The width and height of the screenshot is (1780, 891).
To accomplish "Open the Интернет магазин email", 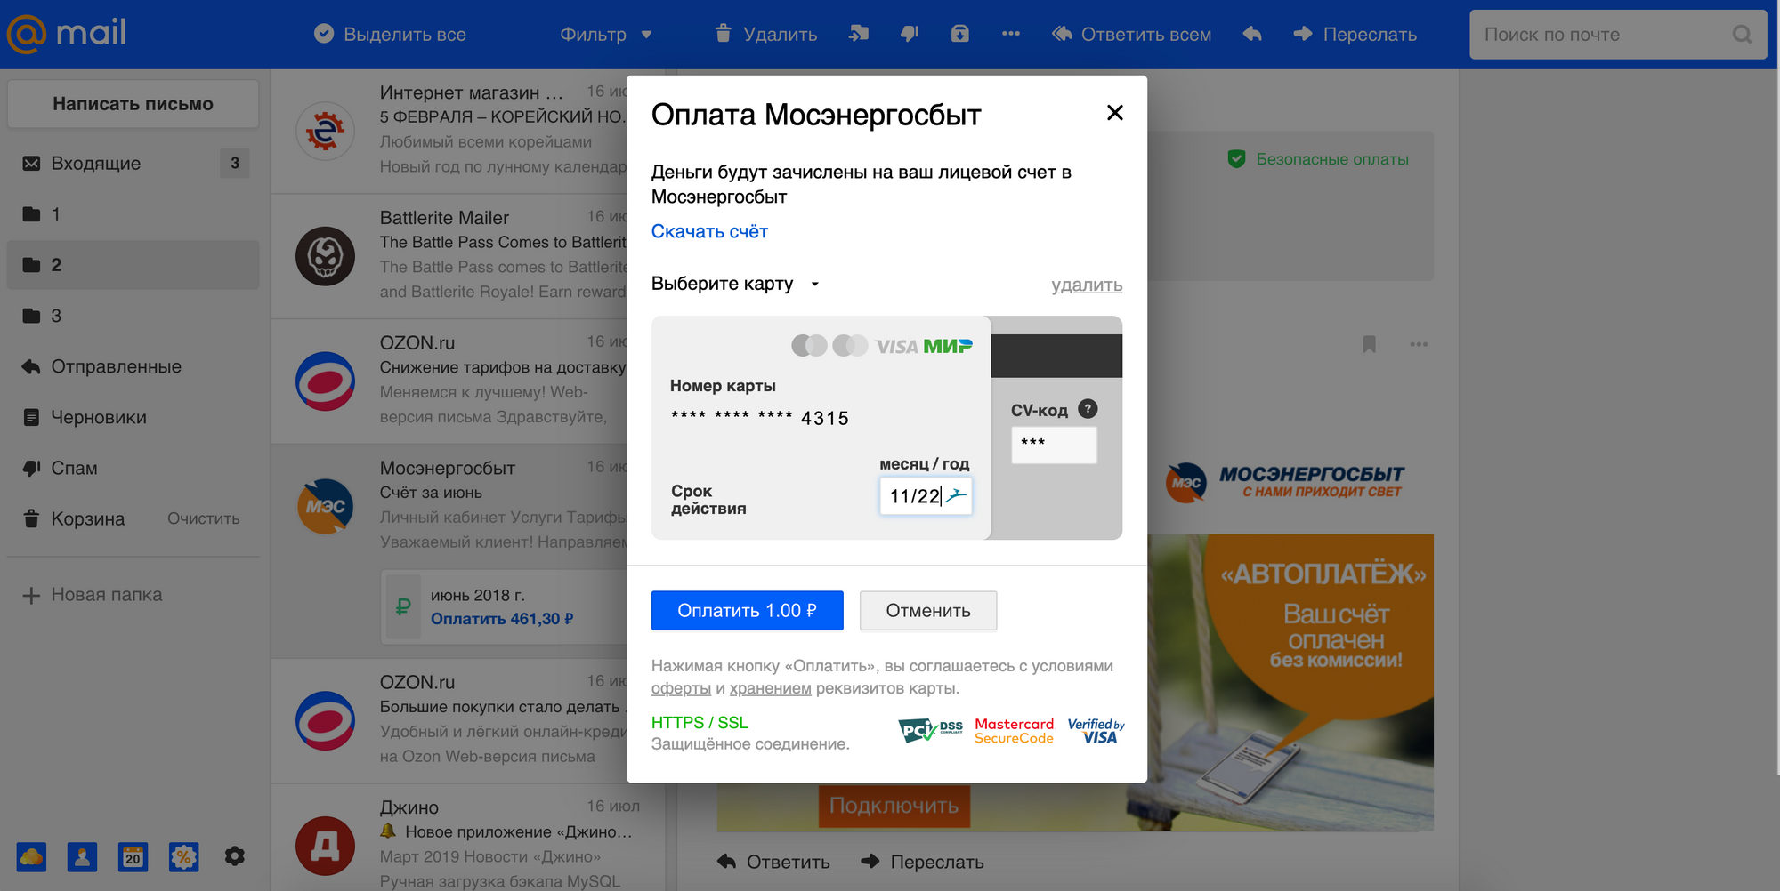I will click(449, 131).
